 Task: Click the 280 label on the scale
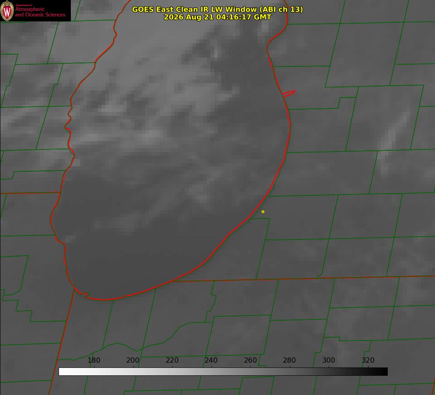click(x=289, y=360)
